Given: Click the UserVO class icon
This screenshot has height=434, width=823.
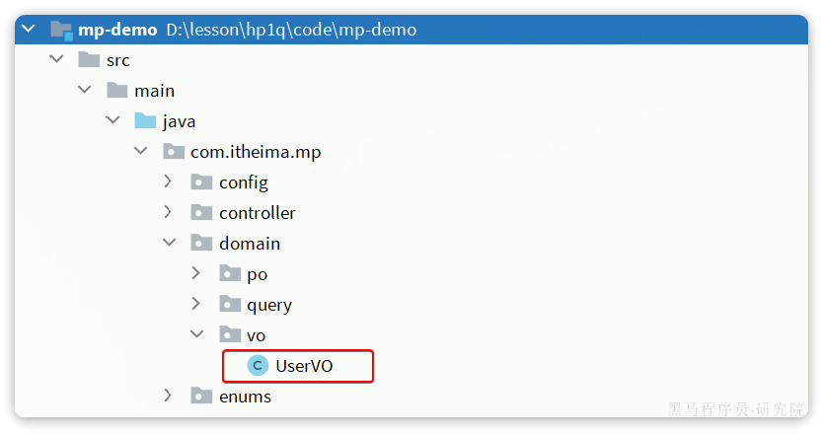Looking at the screenshot, I should 258,366.
